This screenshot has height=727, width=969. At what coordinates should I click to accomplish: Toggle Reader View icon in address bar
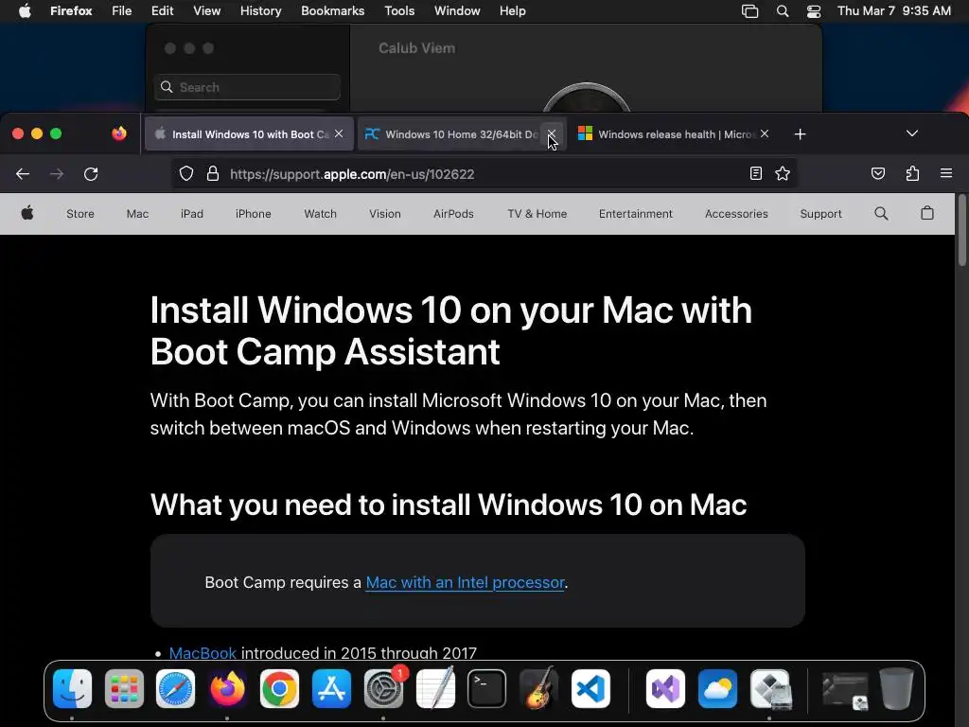(x=756, y=174)
